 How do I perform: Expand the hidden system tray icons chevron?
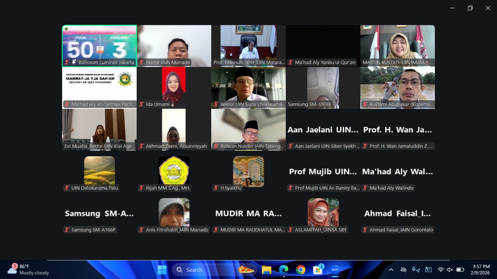click(391, 270)
